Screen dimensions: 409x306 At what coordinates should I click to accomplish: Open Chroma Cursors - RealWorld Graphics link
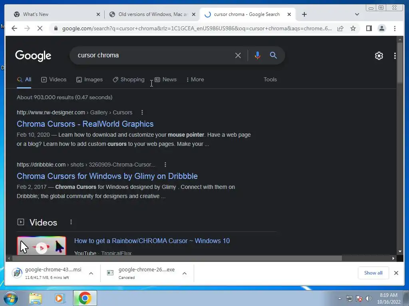85,124
